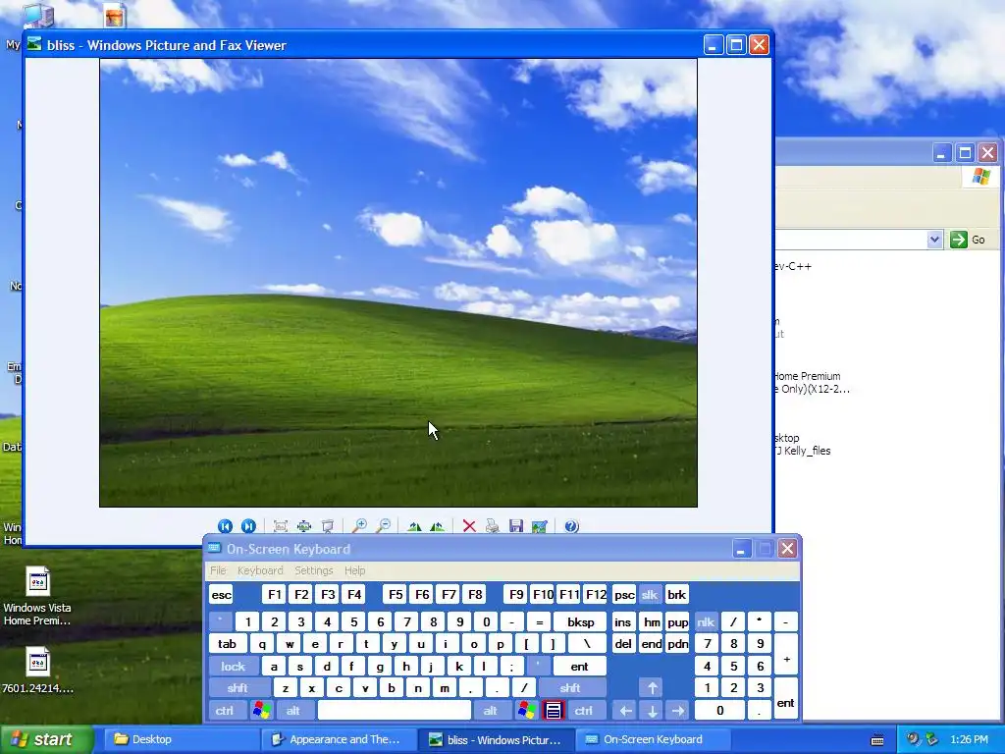Click the letter q key
The image size is (1005, 754).
(262, 644)
